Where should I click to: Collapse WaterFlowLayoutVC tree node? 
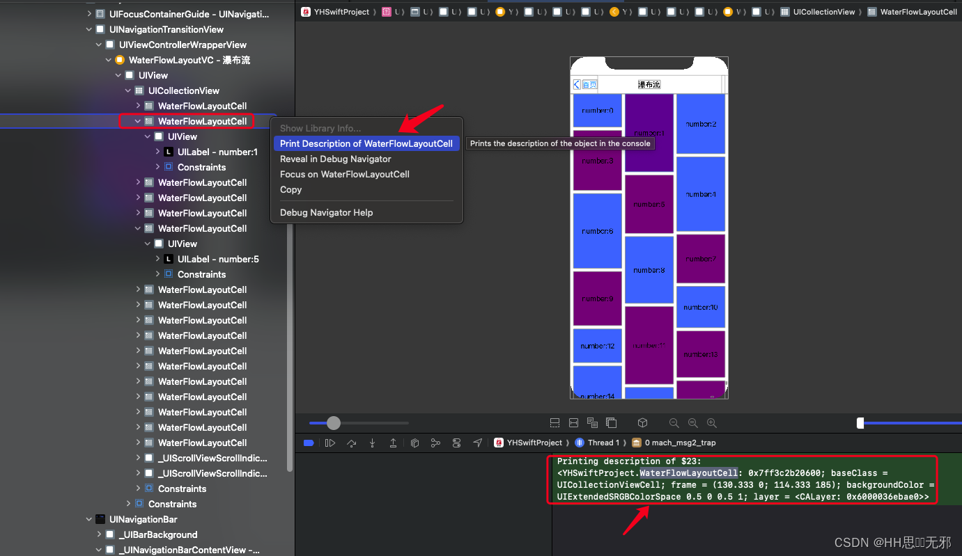tap(109, 60)
